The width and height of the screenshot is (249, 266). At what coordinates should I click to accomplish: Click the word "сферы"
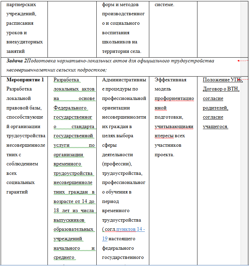coord(109,145)
